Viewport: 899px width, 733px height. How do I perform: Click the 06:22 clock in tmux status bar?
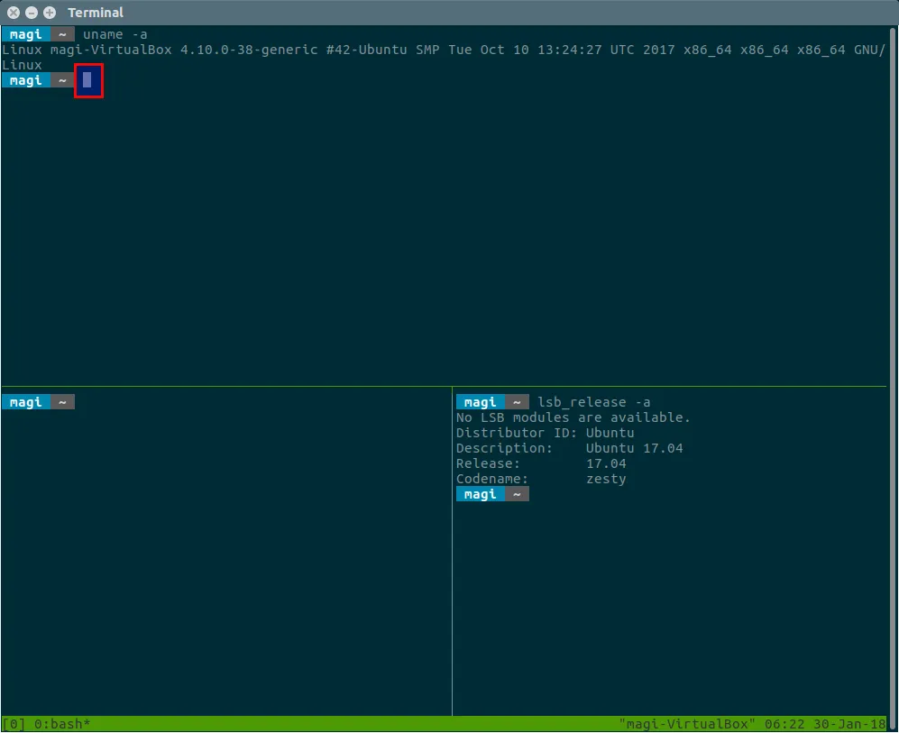click(x=781, y=724)
